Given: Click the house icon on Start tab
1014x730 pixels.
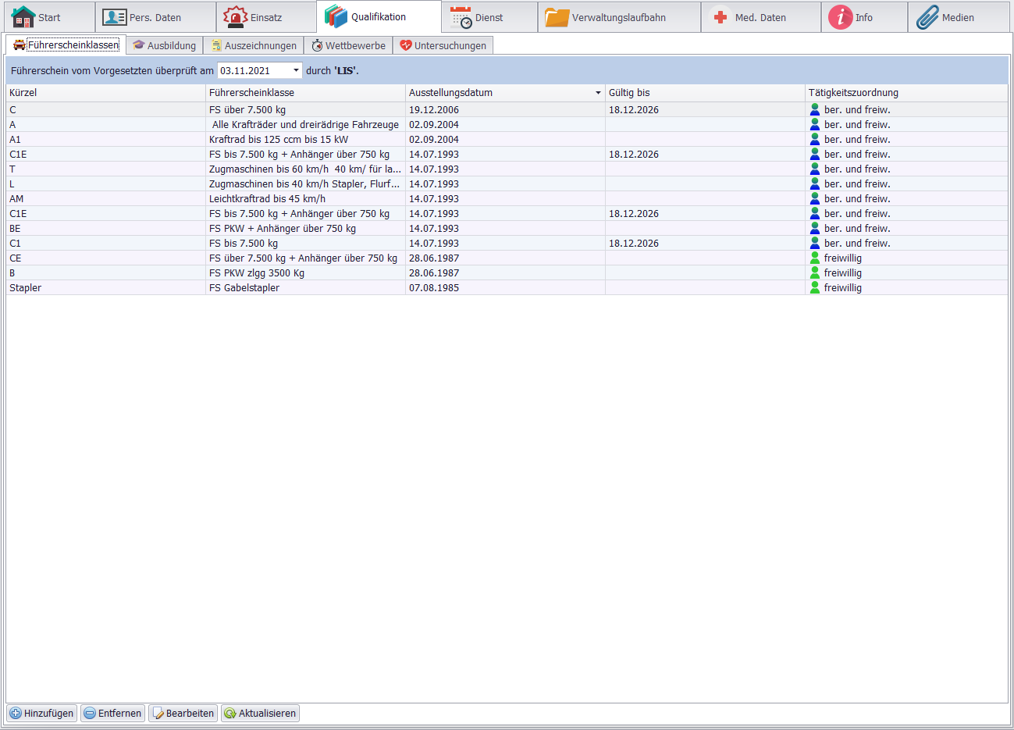Looking at the screenshot, I should [x=23, y=17].
